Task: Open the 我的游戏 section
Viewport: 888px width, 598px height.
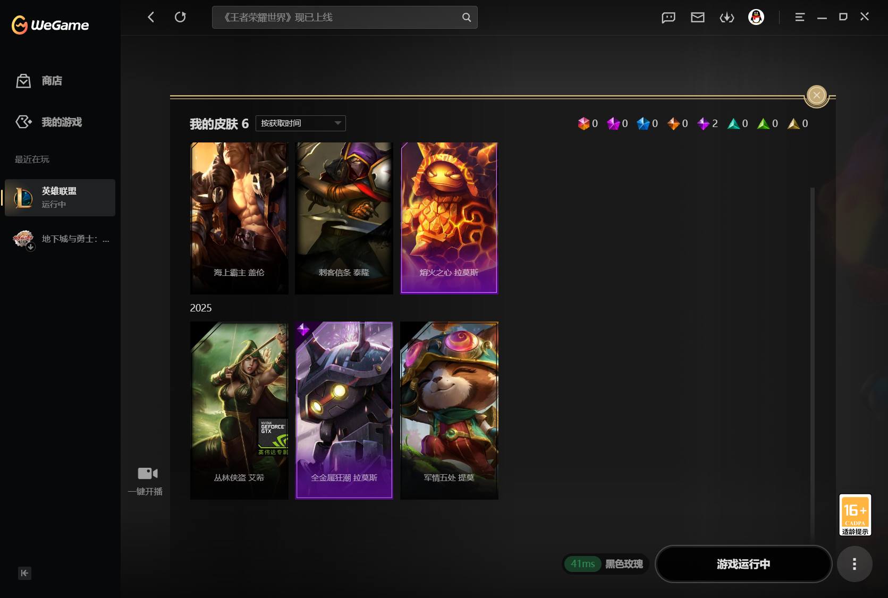Action: pyautogui.click(x=61, y=122)
